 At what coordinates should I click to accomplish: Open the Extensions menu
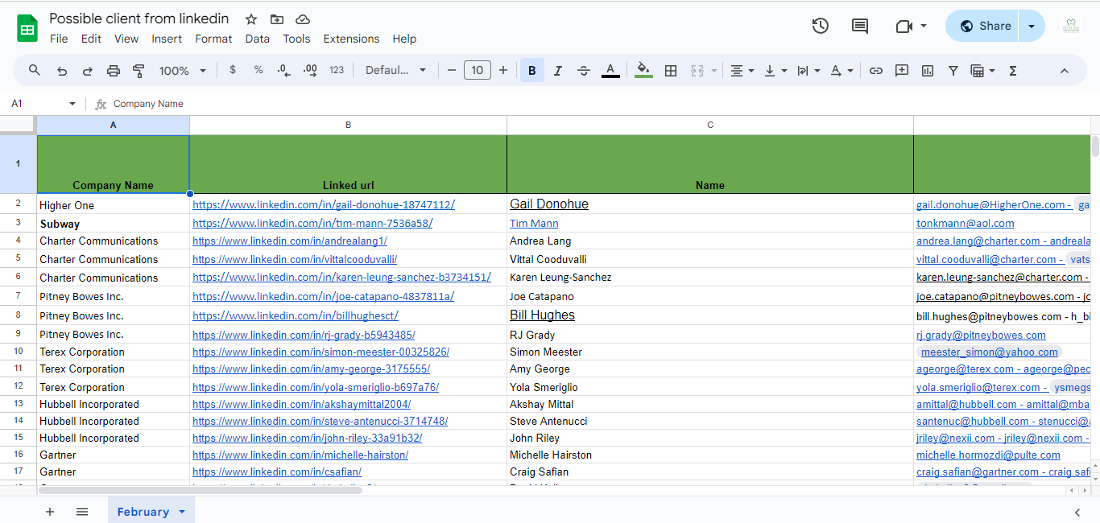351,39
